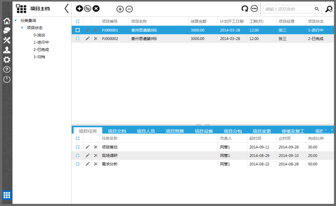The height and width of the screenshot is (206, 336).
Task: Edit project PJ000002 with pencil icon
Action: 88,38
